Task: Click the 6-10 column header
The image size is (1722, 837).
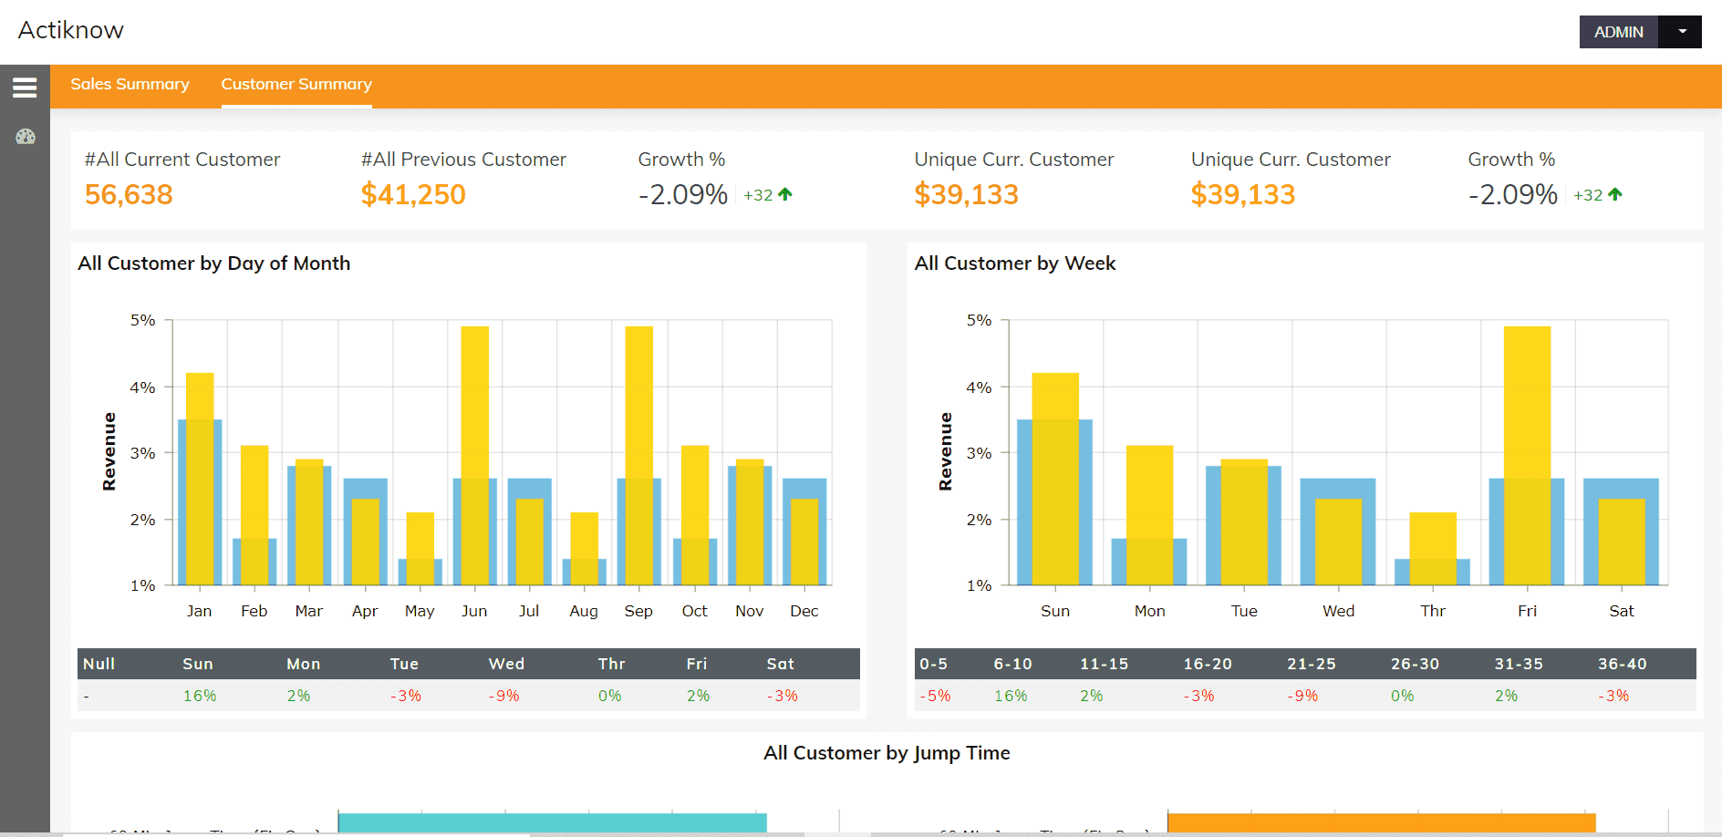Action: coord(1012,664)
